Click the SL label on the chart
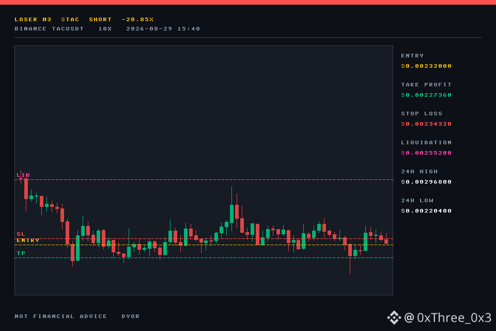 pyautogui.click(x=21, y=234)
